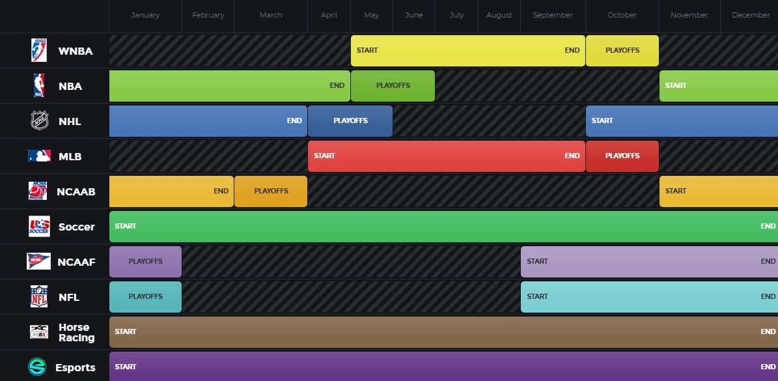
Task: Click the MLB red regular season bar
Action: (x=447, y=156)
